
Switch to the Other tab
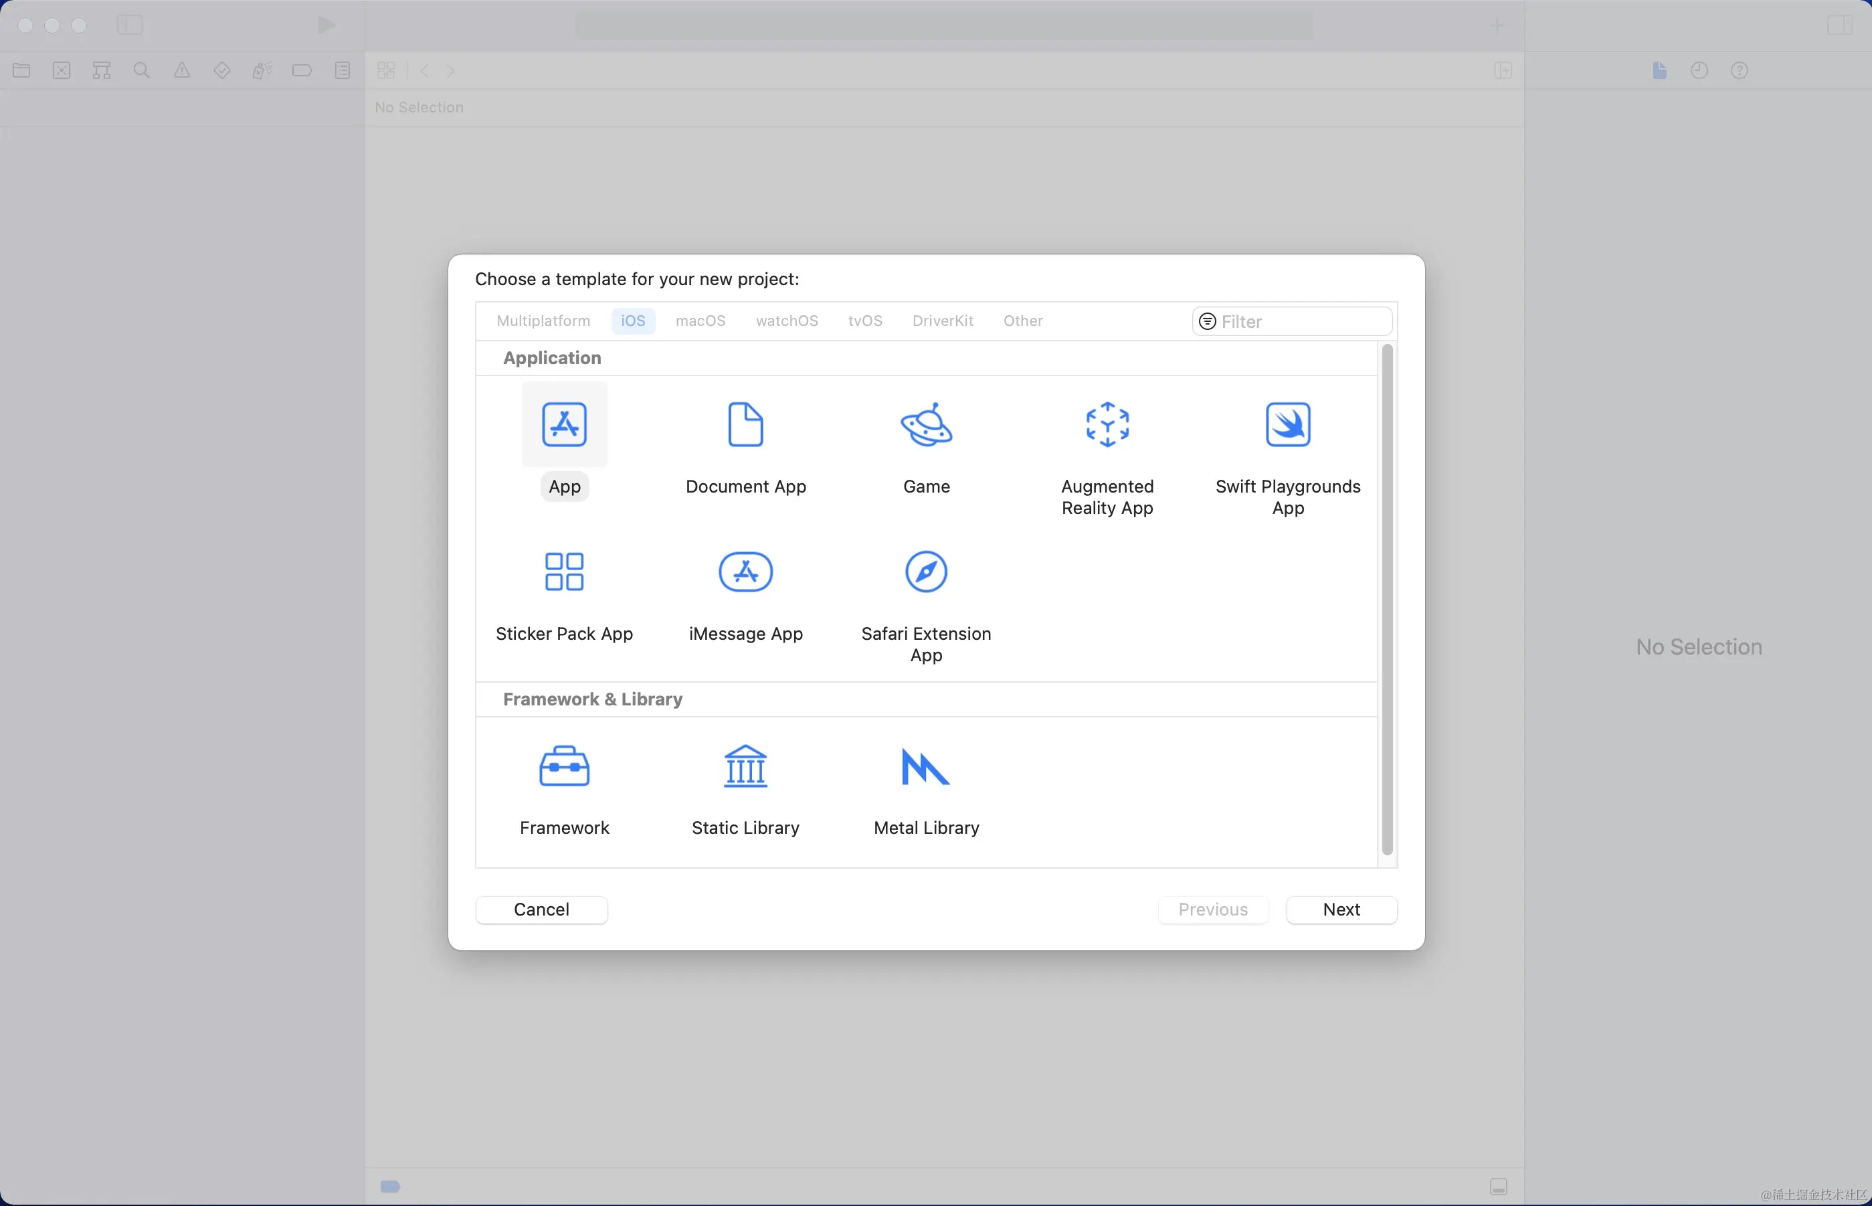tap(1022, 321)
